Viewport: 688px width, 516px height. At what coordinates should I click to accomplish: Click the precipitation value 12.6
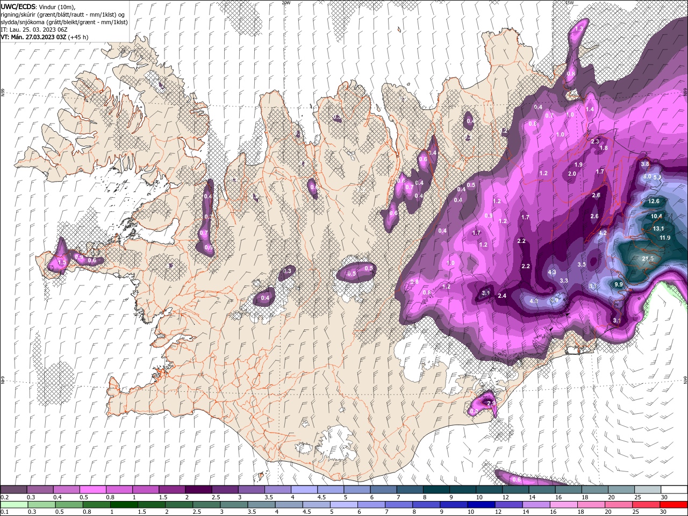(x=654, y=201)
